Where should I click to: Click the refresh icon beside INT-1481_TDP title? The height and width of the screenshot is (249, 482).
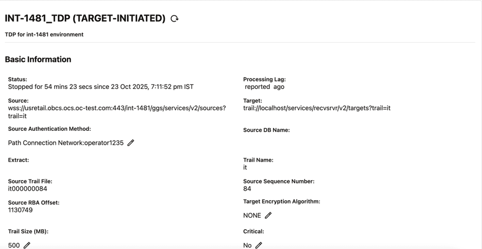click(174, 19)
